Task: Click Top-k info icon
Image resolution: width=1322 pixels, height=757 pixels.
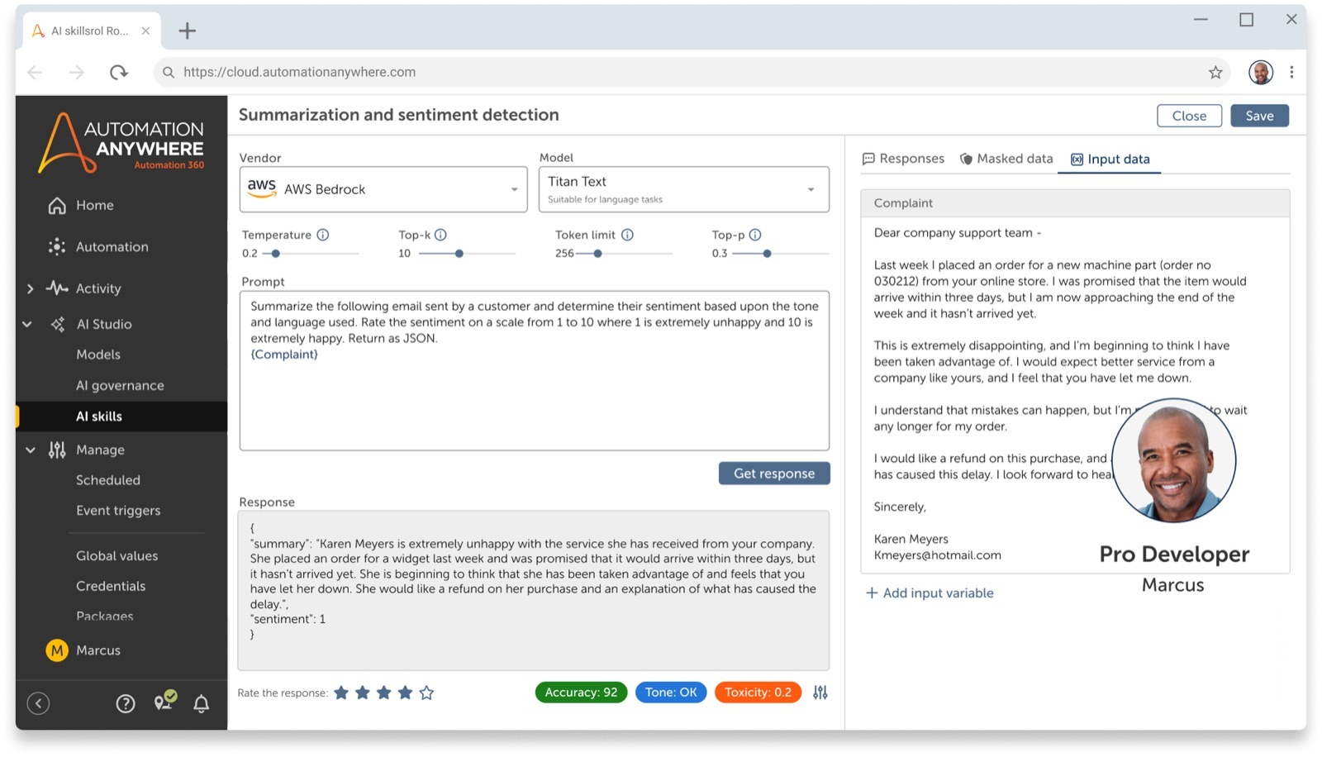Action: click(x=440, y=235)
